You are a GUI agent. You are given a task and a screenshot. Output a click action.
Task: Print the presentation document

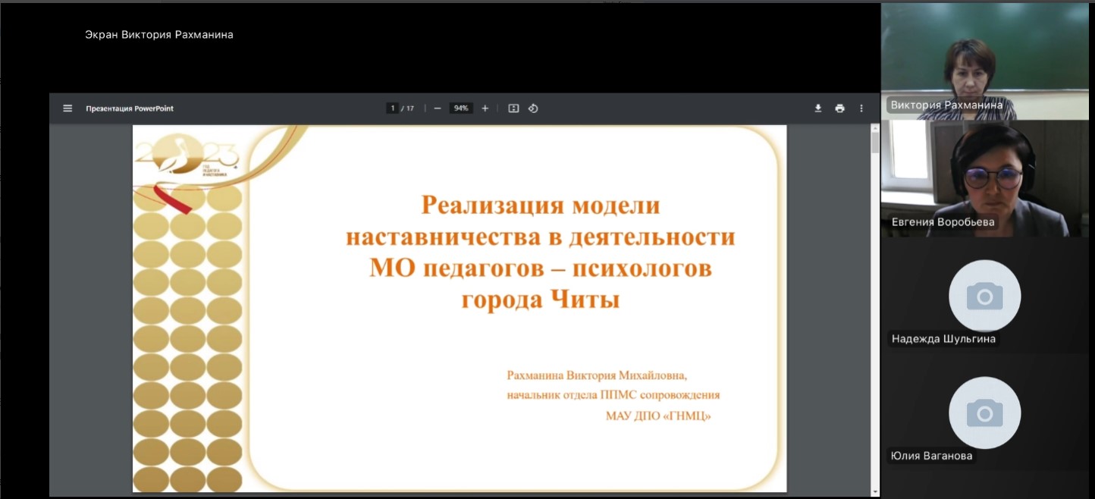[x=839, y=108]
